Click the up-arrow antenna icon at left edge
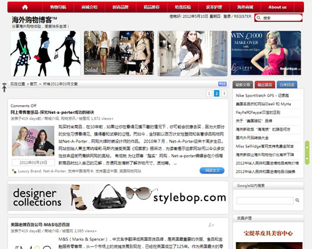 pyautogui.click(x=4, y=87)
